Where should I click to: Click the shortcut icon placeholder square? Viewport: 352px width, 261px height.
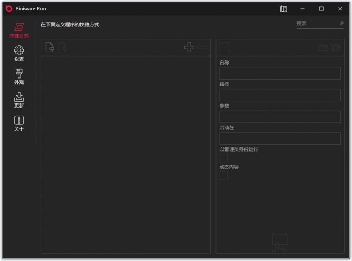pos(224,47)
